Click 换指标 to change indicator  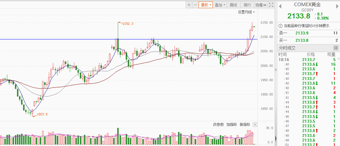[245, 124]
